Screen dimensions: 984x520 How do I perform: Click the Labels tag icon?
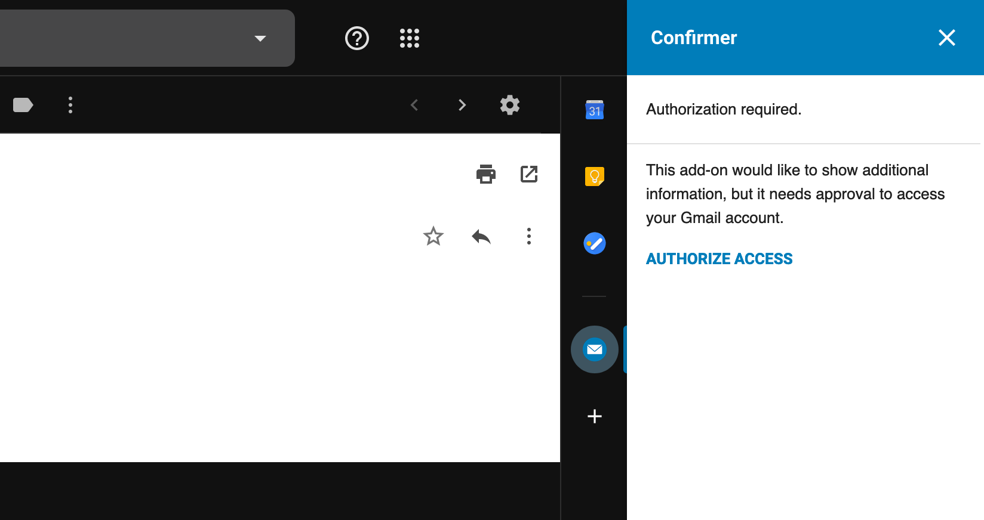click(x=23, y=105)
